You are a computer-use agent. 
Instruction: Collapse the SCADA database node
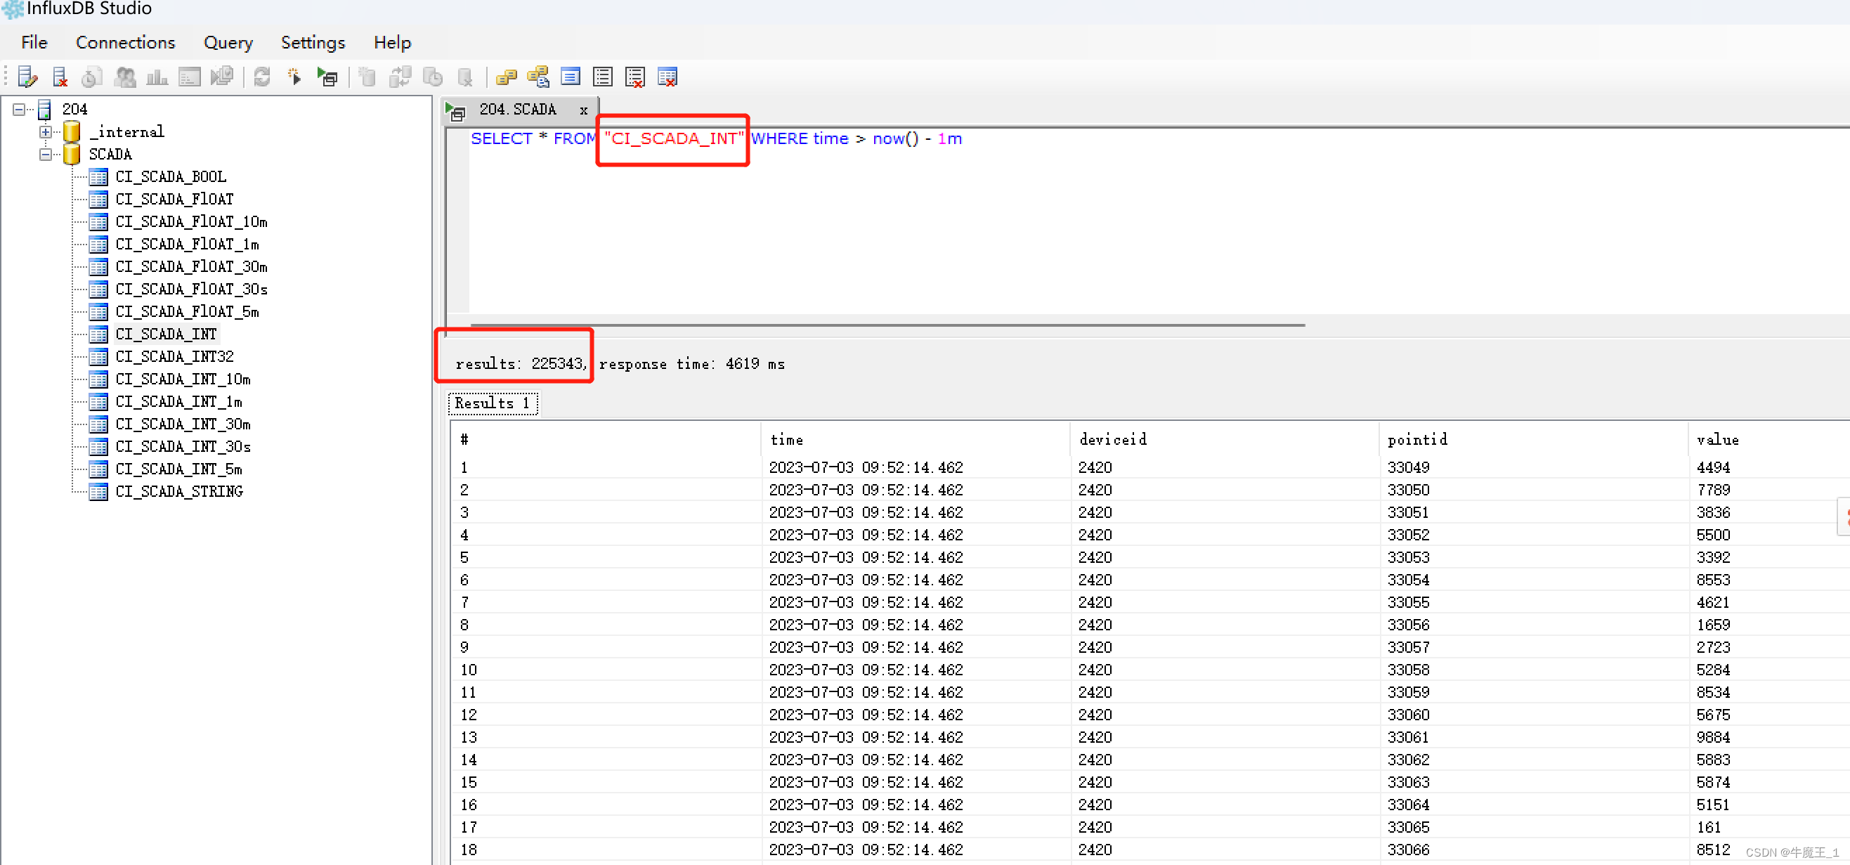point(45,154)
